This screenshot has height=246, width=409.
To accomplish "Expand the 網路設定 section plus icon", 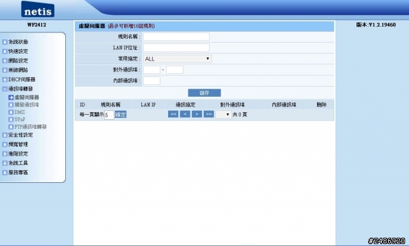I will coord(4,61).
